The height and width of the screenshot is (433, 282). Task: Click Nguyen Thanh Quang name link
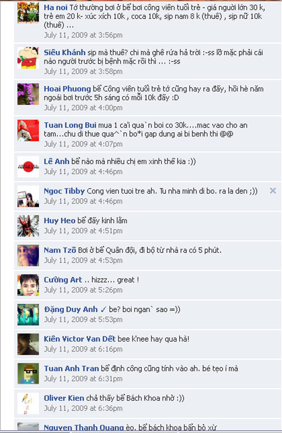click(x=83, y=427)
